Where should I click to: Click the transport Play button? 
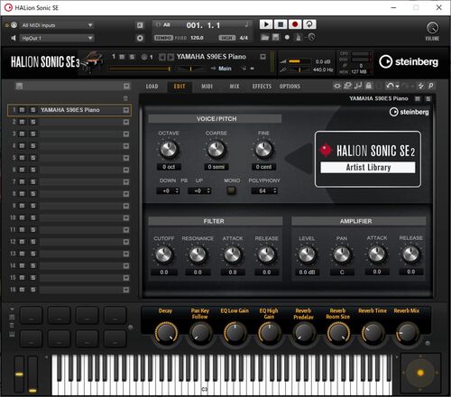[266, 24]
